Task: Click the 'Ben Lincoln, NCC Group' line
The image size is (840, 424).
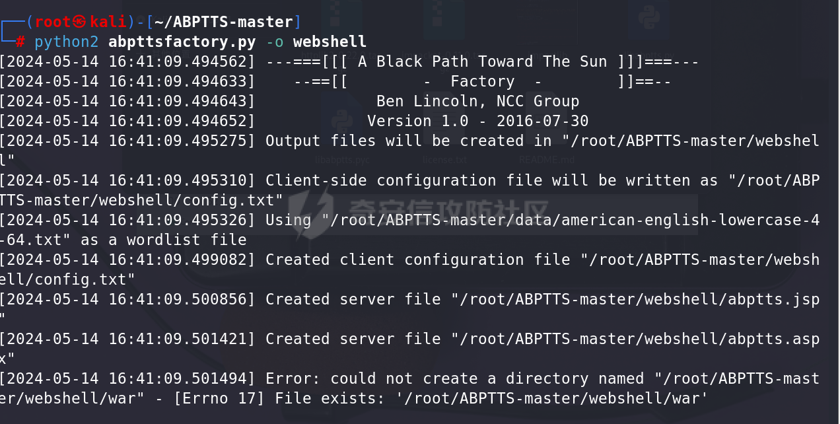Action: pos(478,102)
